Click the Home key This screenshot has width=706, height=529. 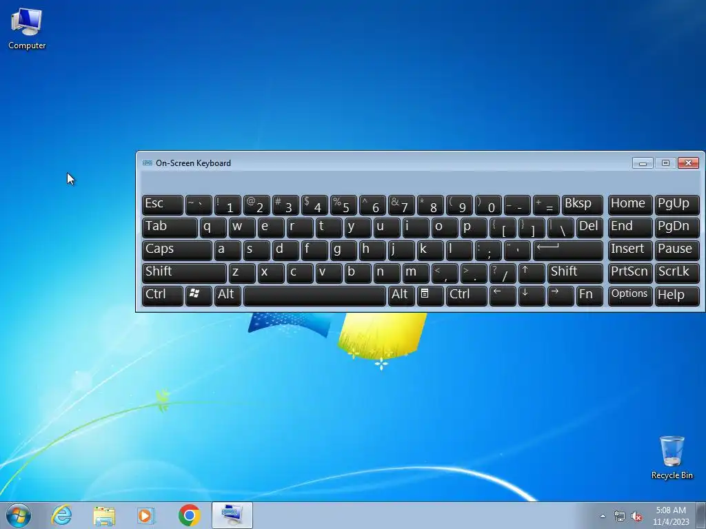click(x=630, y=205)
